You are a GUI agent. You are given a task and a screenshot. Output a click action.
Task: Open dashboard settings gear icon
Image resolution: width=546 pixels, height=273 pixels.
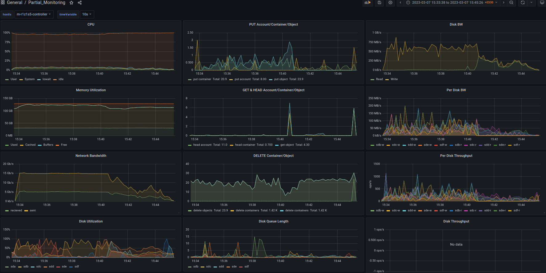point(390,2)
